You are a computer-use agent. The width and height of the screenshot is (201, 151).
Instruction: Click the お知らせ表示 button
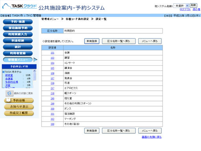19,107
